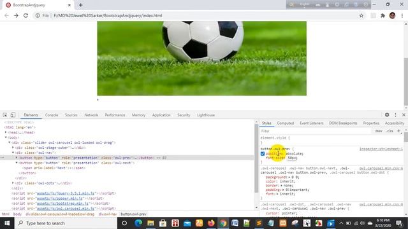Open DevTools settings gear

coord(387,114)
